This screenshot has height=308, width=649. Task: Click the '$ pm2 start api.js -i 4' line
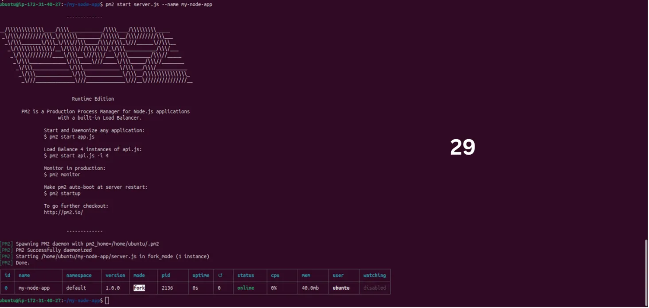point(76,156)
